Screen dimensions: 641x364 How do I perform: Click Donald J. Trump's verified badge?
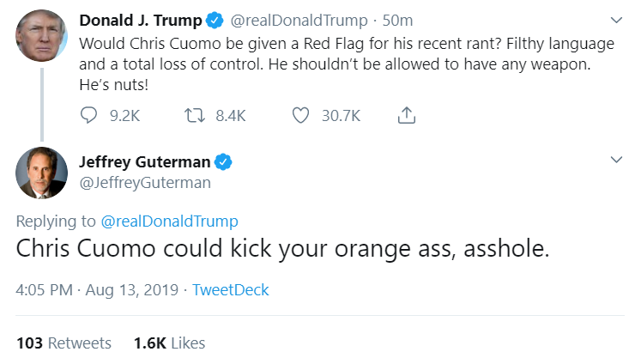tap(215, 21)
